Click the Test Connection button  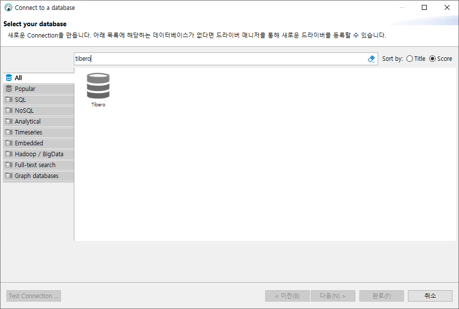(34, 296)
